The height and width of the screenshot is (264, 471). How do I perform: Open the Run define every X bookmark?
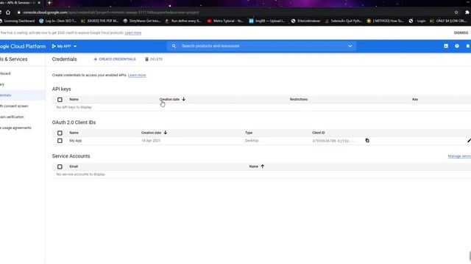point(183,21)
